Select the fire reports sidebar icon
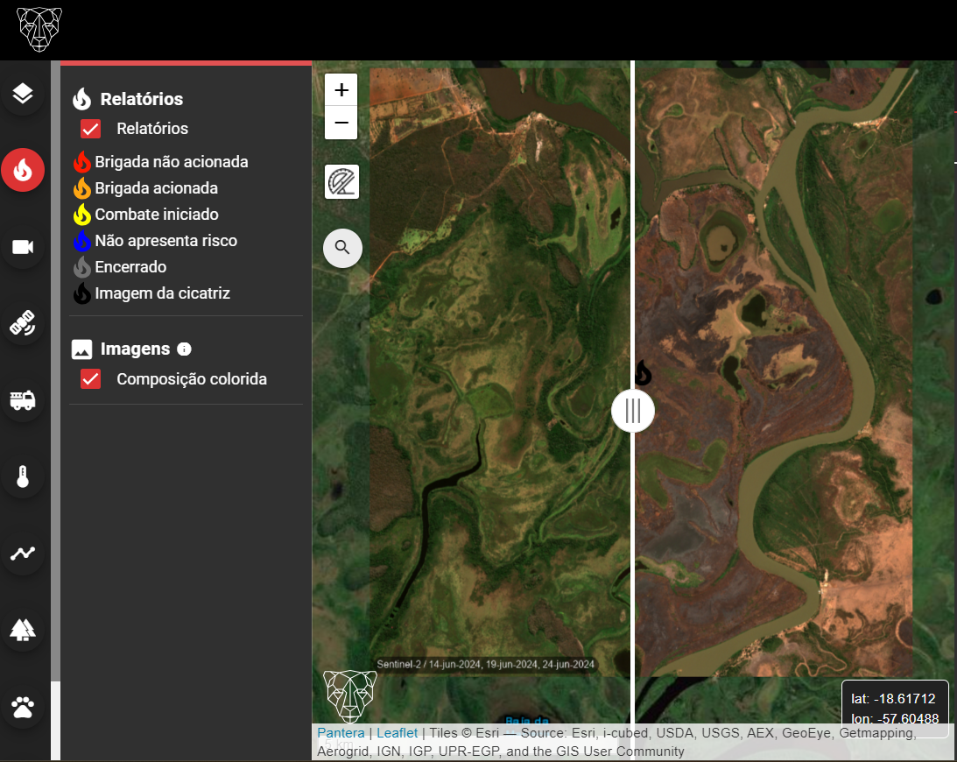Screen dimensions: 957x762 pyautogui.click(x=23, y=170)
